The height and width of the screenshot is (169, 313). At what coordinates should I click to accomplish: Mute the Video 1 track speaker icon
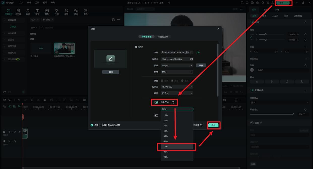tap(15, 132)
